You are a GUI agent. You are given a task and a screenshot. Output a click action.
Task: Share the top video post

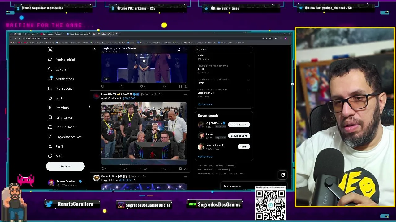185,86
